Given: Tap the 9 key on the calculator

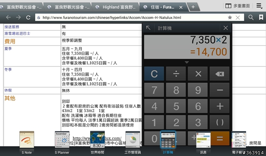Looking at the screenshot, I should pos(198,90).
